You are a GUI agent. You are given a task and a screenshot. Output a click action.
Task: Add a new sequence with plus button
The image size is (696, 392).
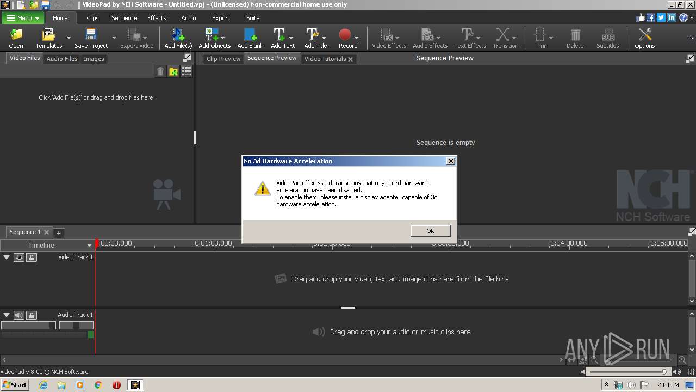coord(59,232)
